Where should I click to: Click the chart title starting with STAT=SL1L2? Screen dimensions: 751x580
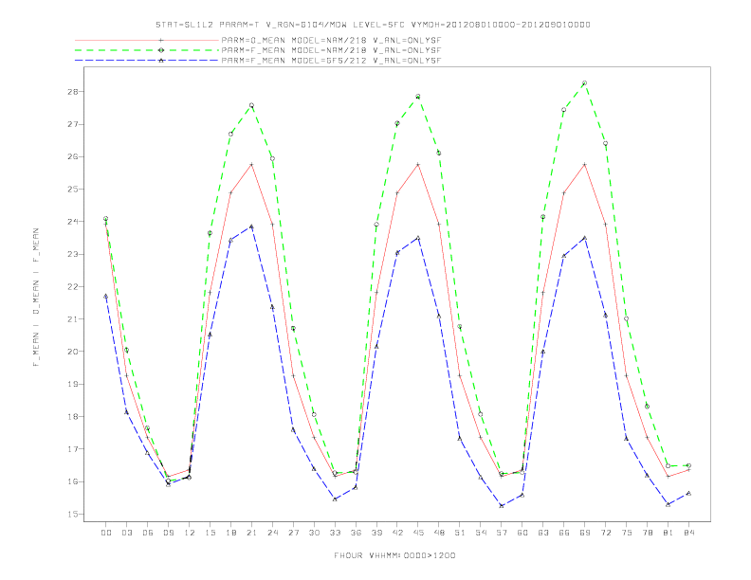click(x=373, y=25)
